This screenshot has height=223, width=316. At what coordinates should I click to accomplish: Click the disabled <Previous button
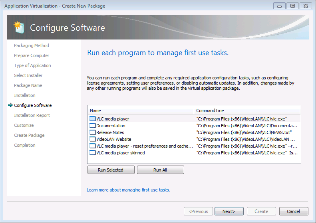pyautogui.click(x=198, y=211)
